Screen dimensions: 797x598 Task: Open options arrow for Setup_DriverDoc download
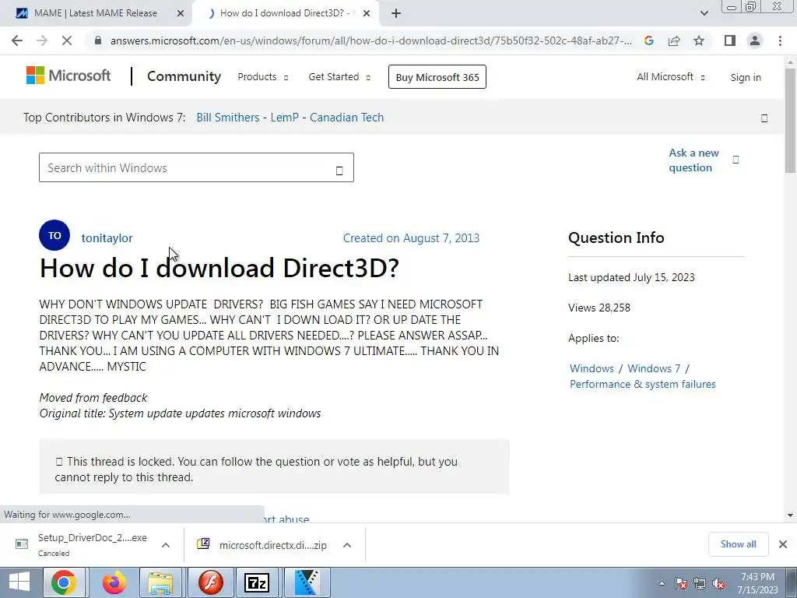(x=165, y=545)
